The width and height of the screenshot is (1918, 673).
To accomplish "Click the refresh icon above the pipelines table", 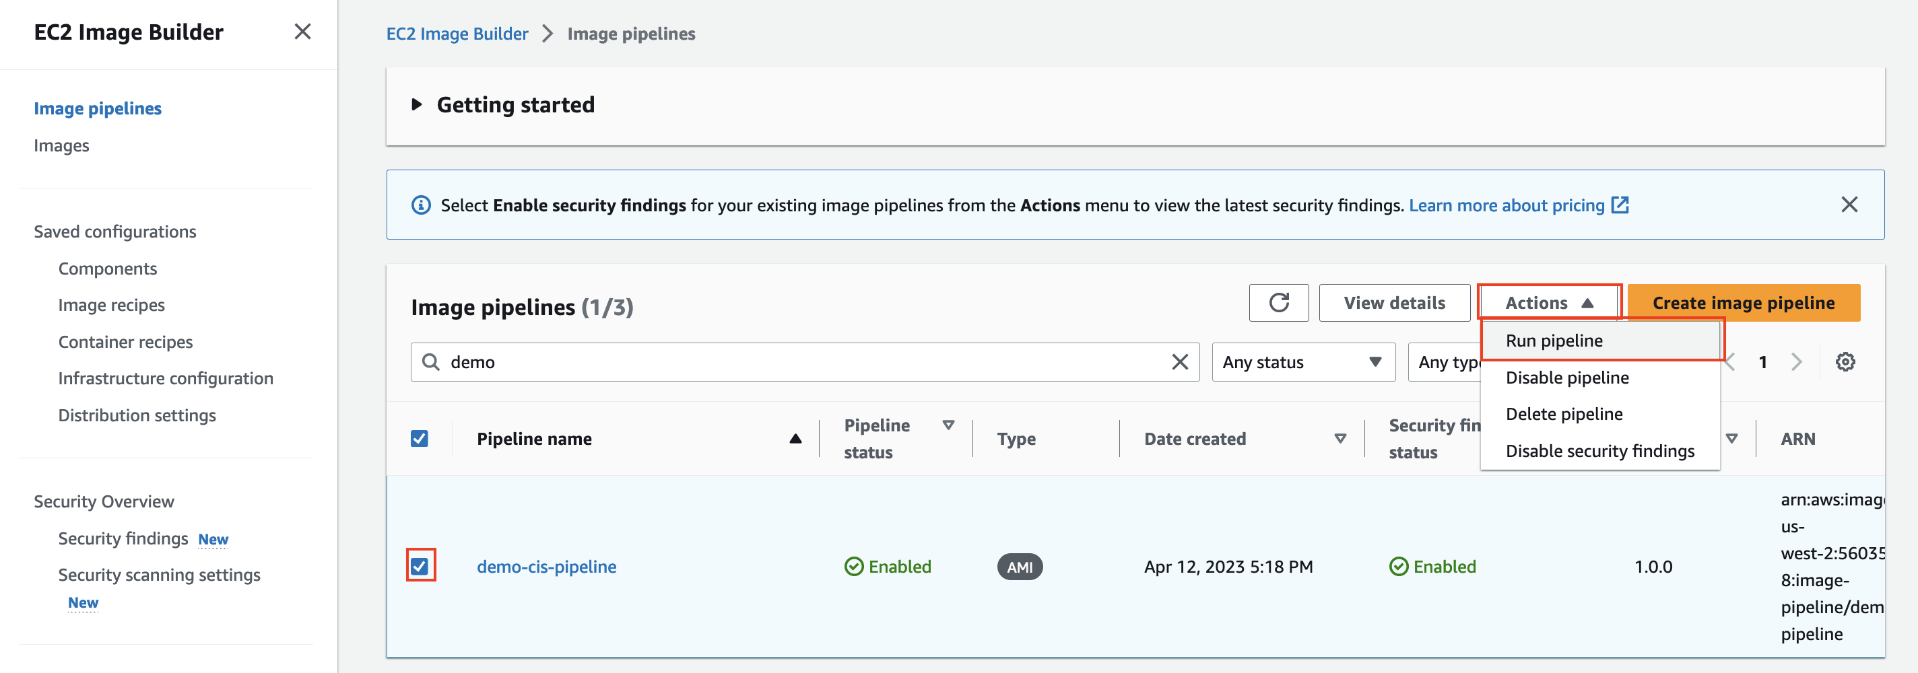I will pyautogui.click(x=1278, y=302).
